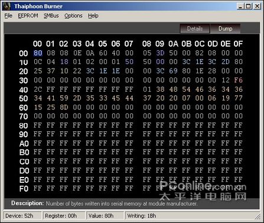Viewport: 264px width, 223px height.
Task: Select byte 44 in row 50
Action: click(129, 98)
